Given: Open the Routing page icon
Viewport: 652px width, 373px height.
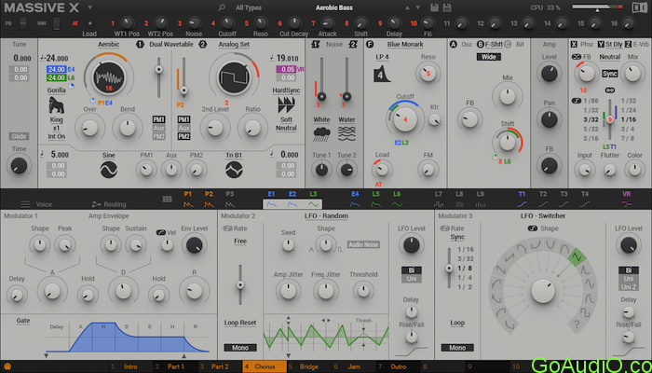Looking at the screenshot, I should pos(97,204).
